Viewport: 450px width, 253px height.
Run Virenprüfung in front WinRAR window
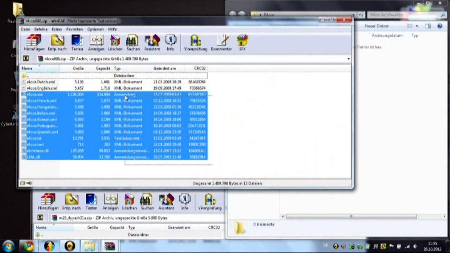(x=195, y=43)
